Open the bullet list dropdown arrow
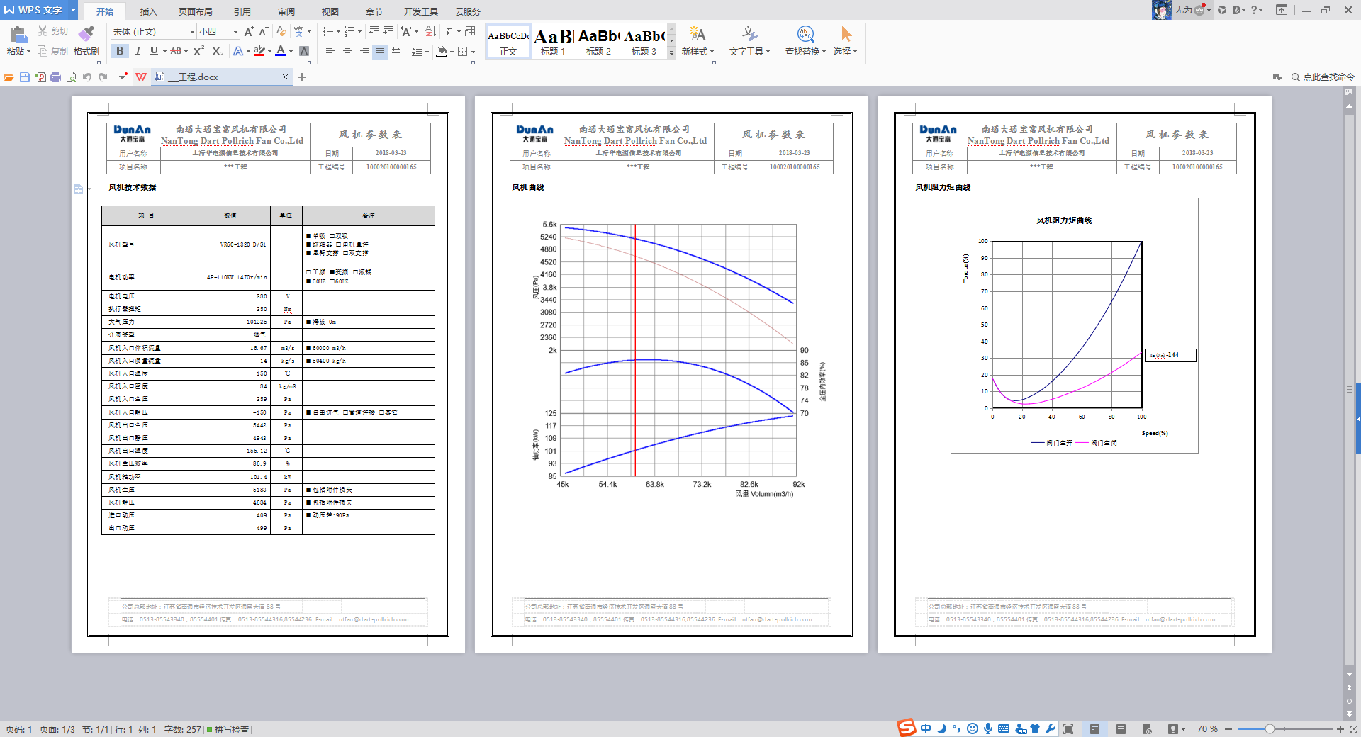This screenshot has height=737, width=1361. pos(337,31)
